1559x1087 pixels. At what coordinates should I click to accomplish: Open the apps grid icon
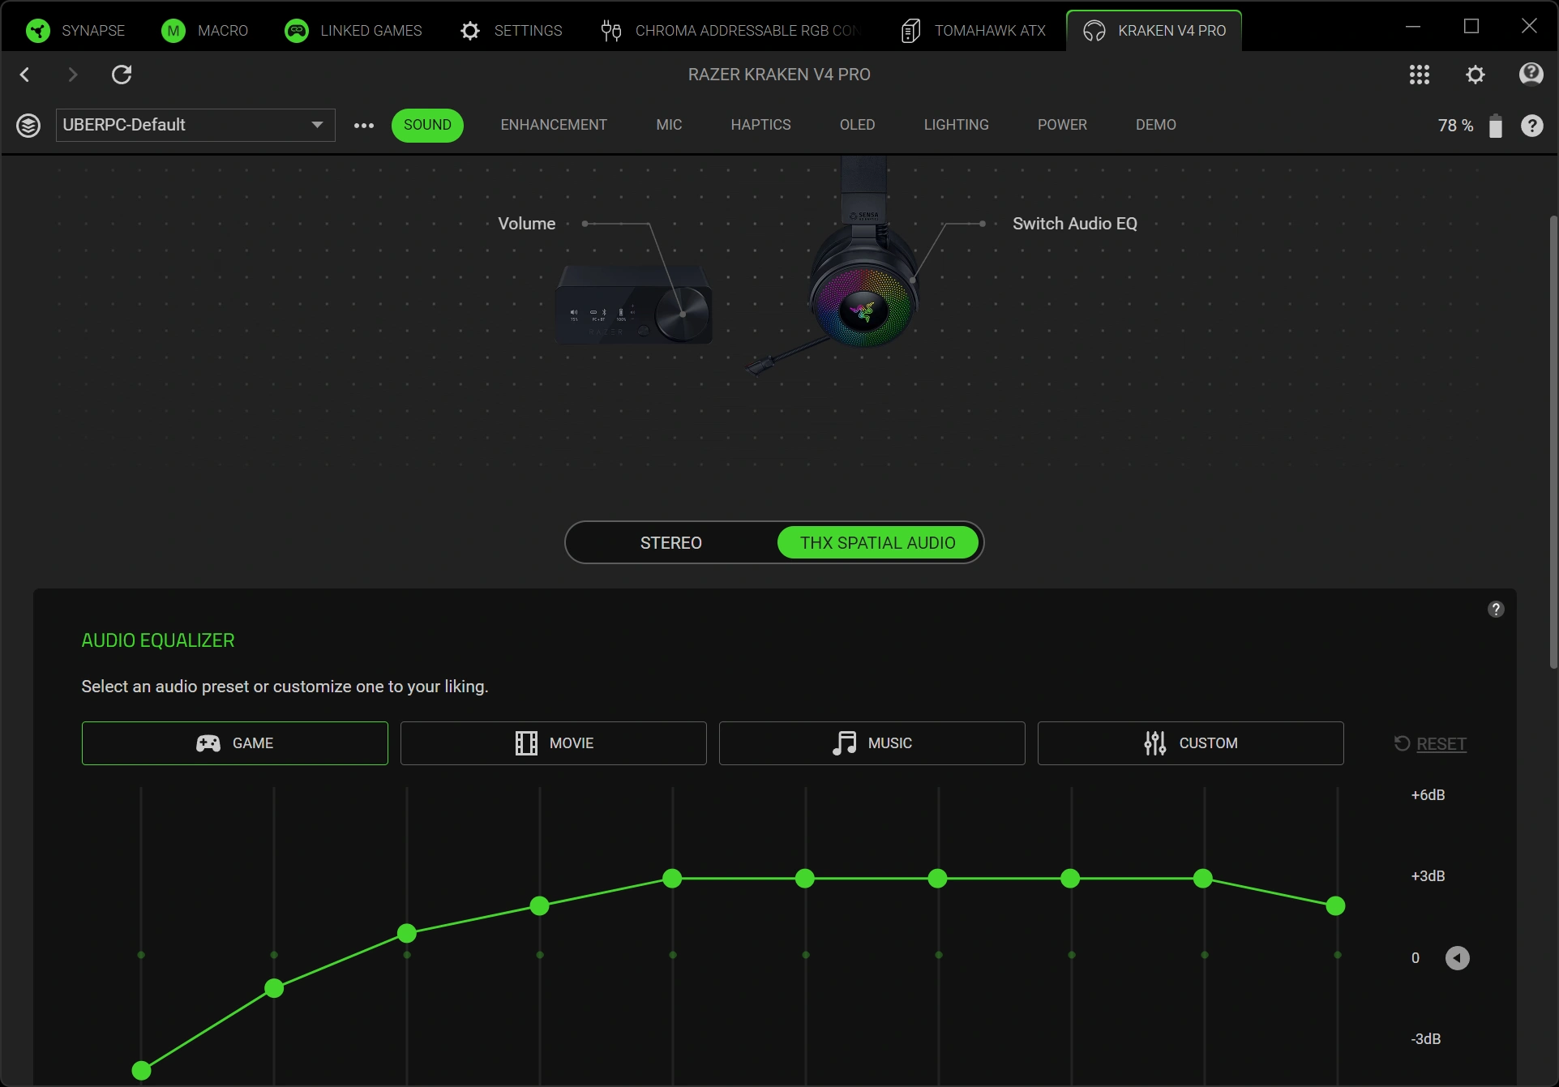(1419, 75)
